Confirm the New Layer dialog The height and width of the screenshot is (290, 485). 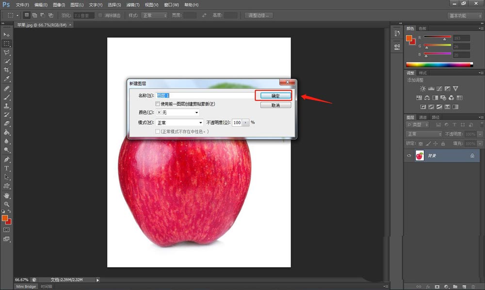pos(275,96)
